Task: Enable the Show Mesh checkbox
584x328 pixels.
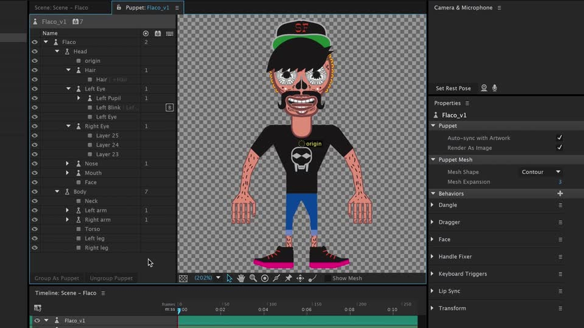Action: tap(328, 278)
